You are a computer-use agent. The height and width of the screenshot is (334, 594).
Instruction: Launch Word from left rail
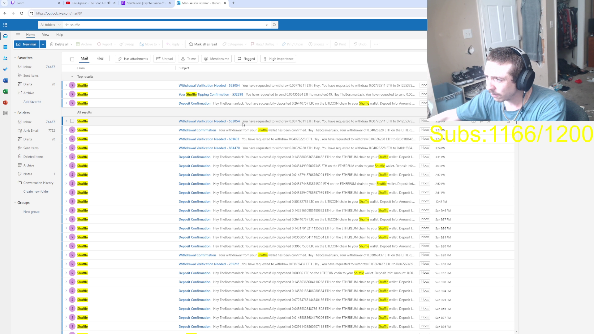5,80
